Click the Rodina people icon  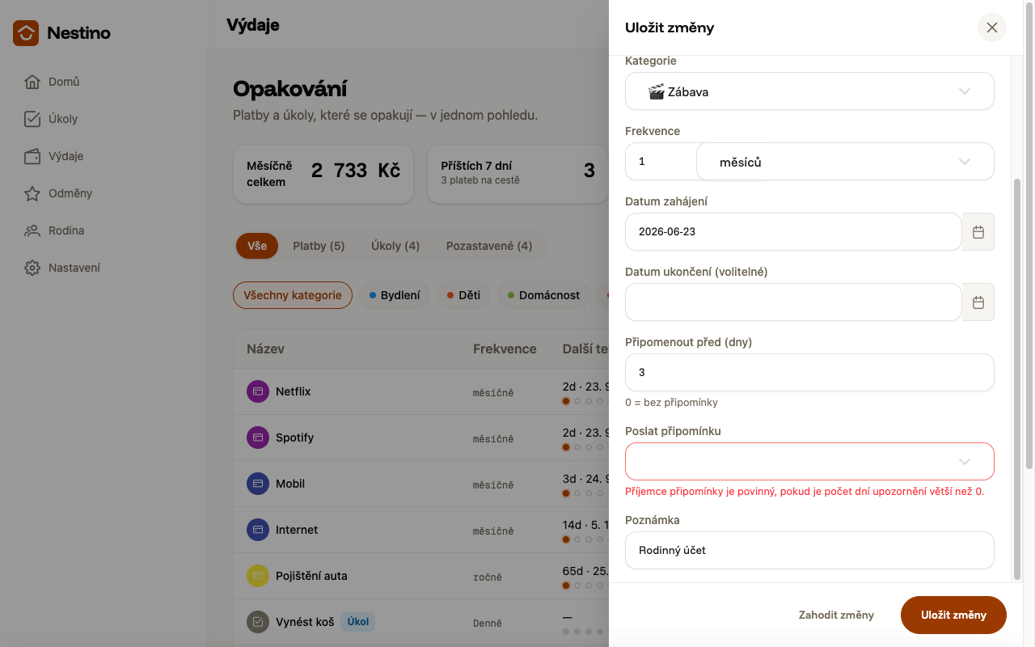(x=32, y=230)
